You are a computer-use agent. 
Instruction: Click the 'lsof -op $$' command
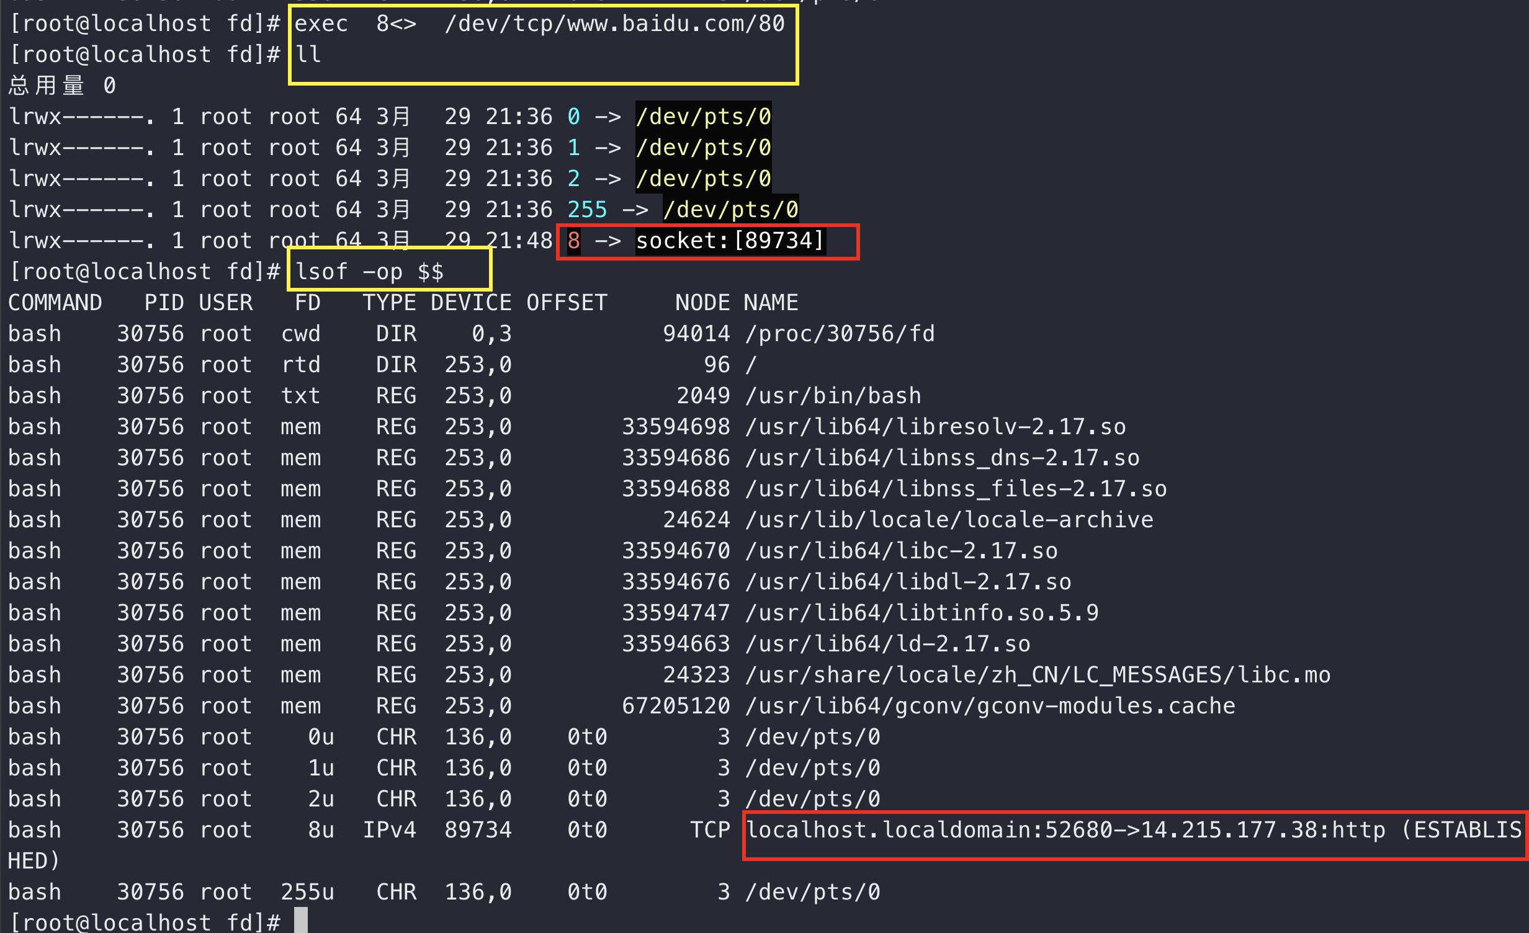(370, 272)
